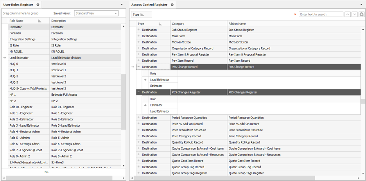Open search settings gear icon
This screenshot has width=366, height=181.
361,14
